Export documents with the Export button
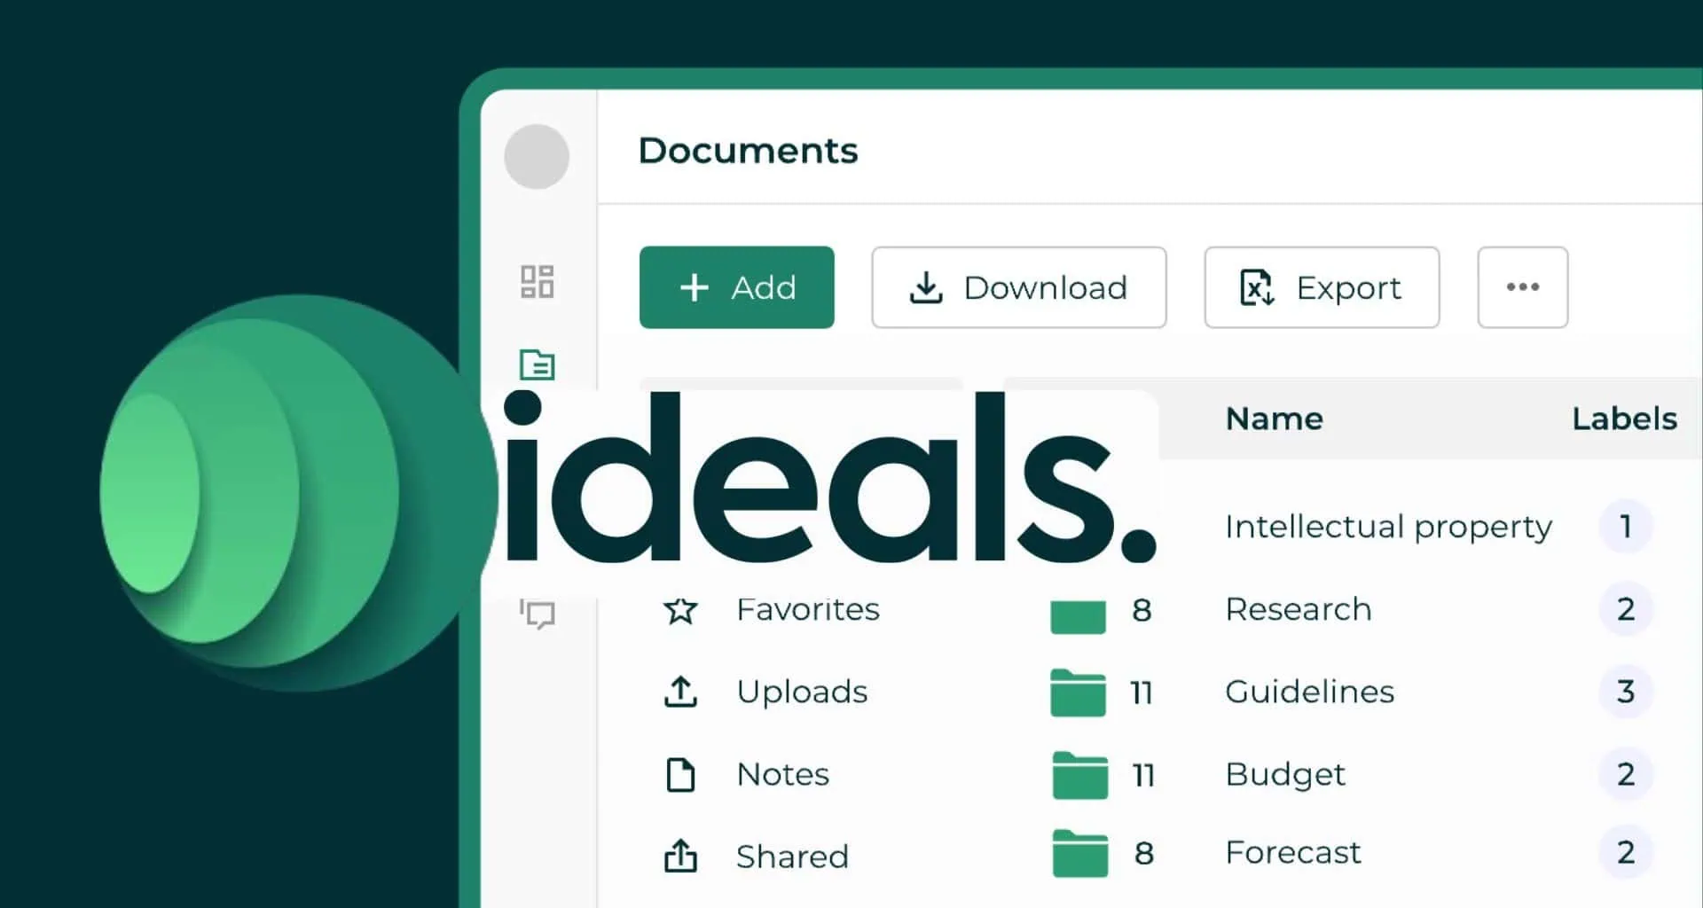This screenshot has height=908, width=1703. [1322, 287]
